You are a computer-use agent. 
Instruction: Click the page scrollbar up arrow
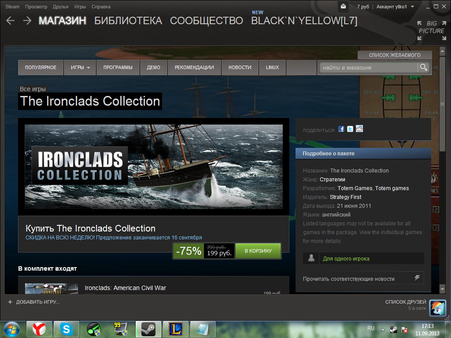pos(442,51)
